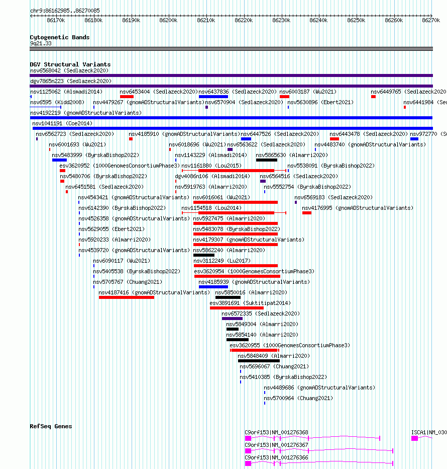This screenshot has width=447, height=469.
Task: Click the red bar under nsv6016061 (Wu2021)
Action: point(235,202)
